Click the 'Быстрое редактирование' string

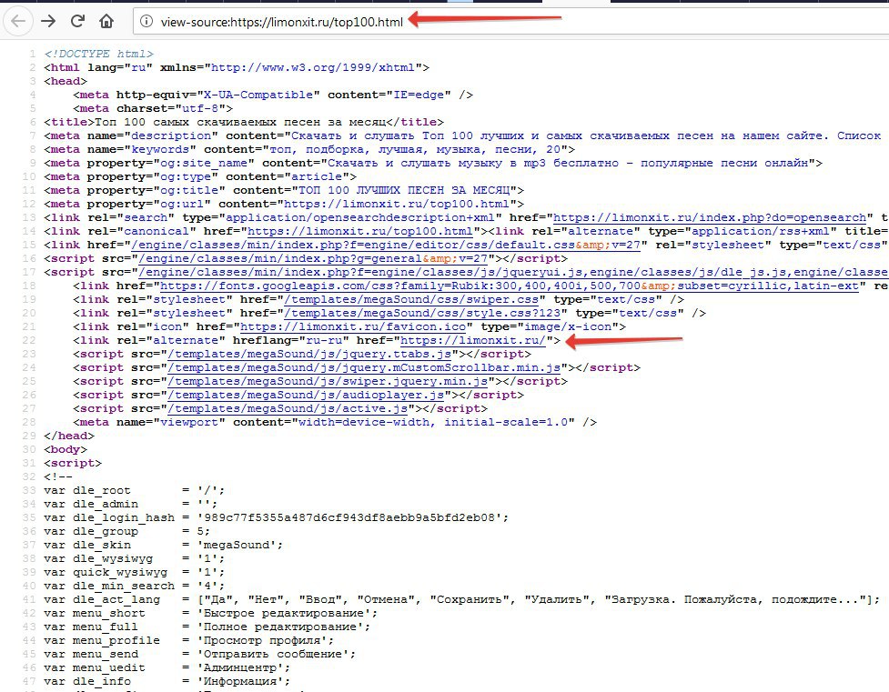pos(284,613)
